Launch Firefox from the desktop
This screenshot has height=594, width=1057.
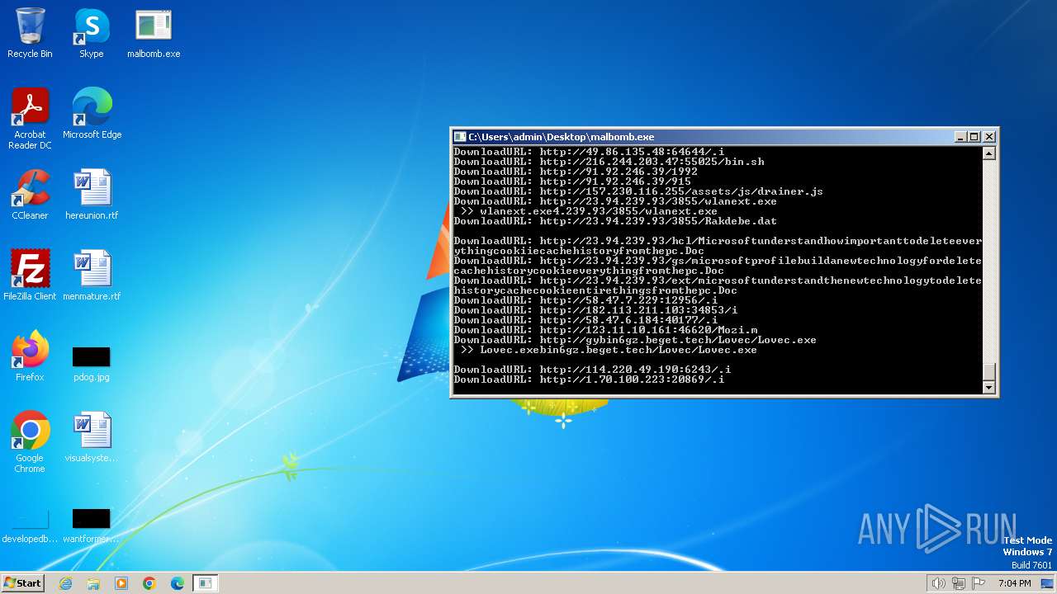point(30,356)
